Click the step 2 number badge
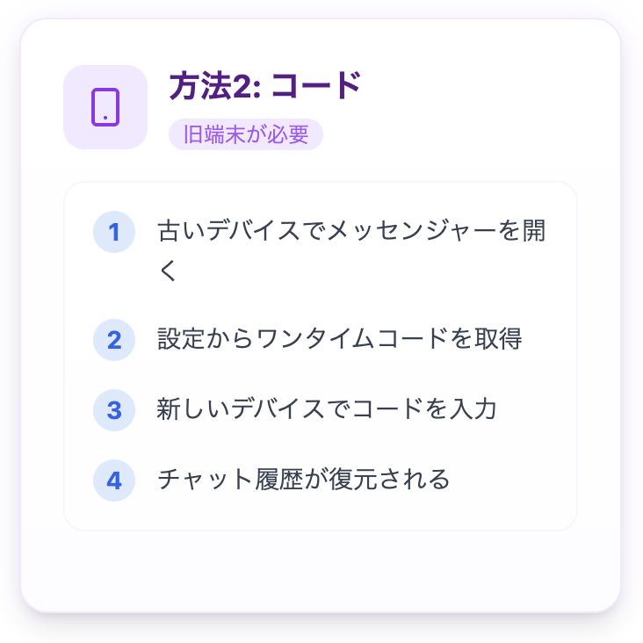643x643 pixels. [x=113, y=339]
